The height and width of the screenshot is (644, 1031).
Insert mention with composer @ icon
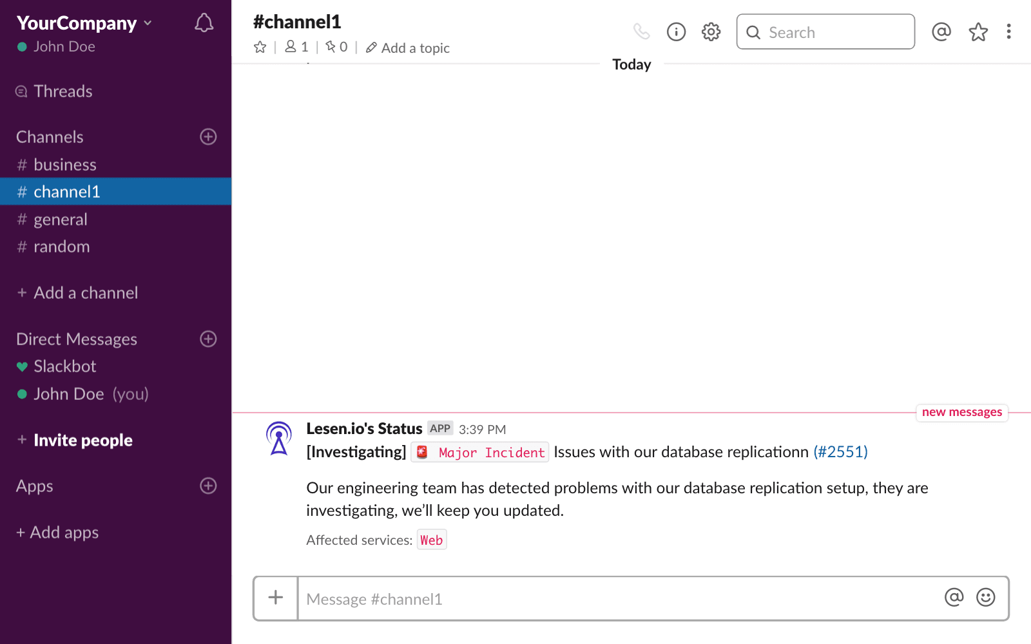954,598
